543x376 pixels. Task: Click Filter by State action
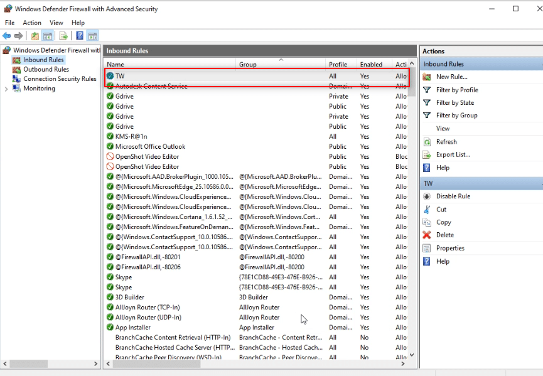(455, 103)
